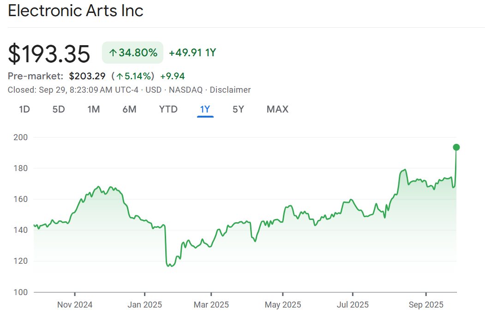Viewport: 485px width, 320px height.
Task: Click the Nov 2024 axis marker
Action: point(75,305)
